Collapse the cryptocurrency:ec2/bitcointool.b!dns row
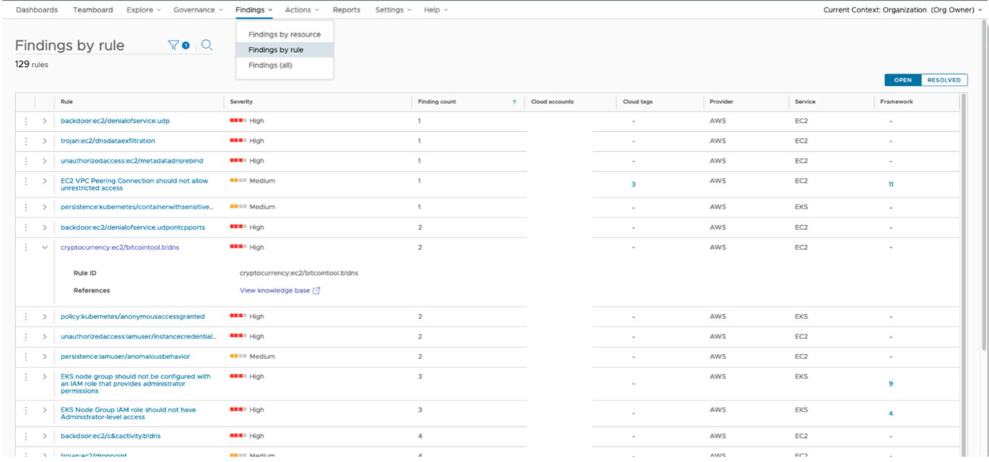Image resolution: width=989 pixels, height=462 pixels. pos(44,247)
